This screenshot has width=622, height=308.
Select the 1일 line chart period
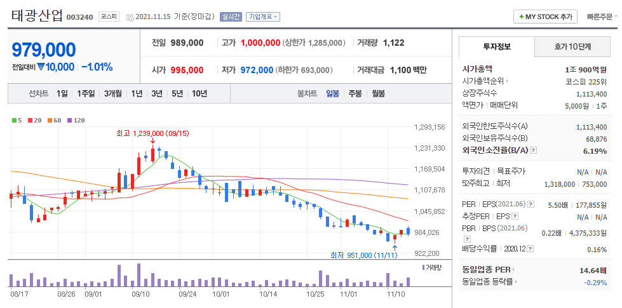click(62, 94)
